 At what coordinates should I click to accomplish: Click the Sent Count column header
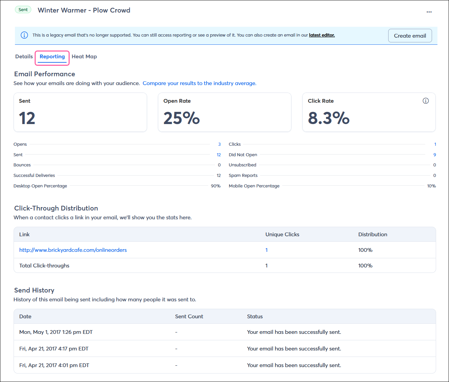coord(189,317)
